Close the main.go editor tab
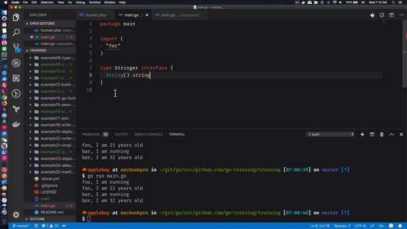The height and width of the screenshot is (229, 407). coord(147,15)
